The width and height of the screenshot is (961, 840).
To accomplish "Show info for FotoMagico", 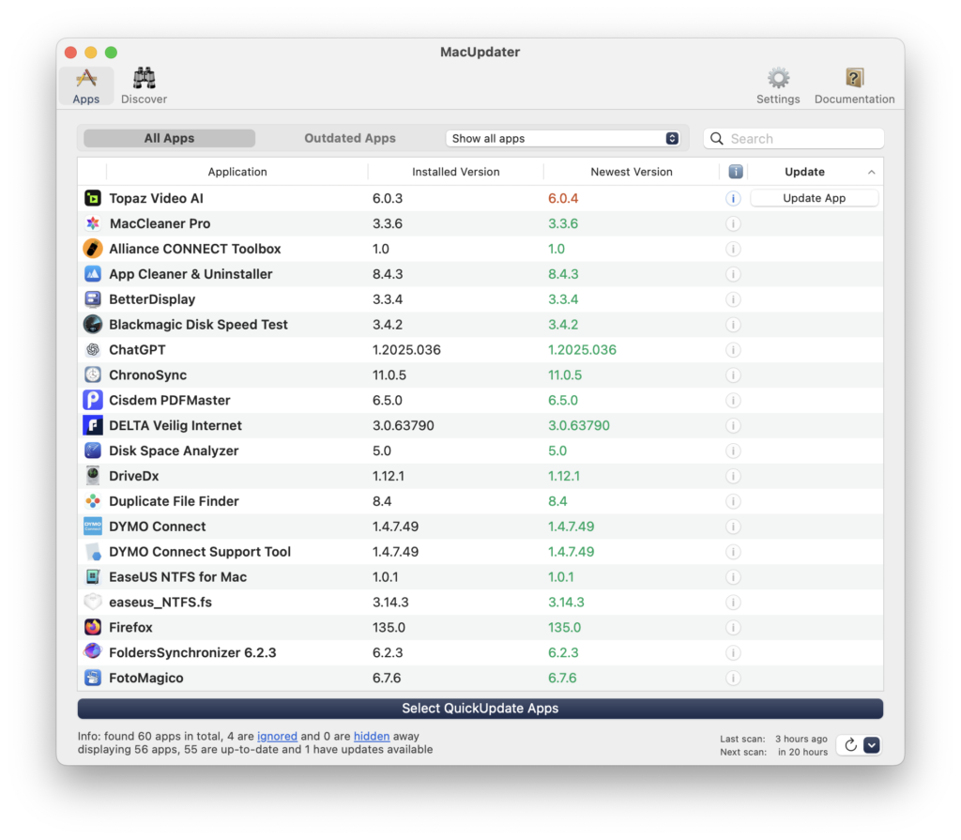I will click(x=733, y=678).
